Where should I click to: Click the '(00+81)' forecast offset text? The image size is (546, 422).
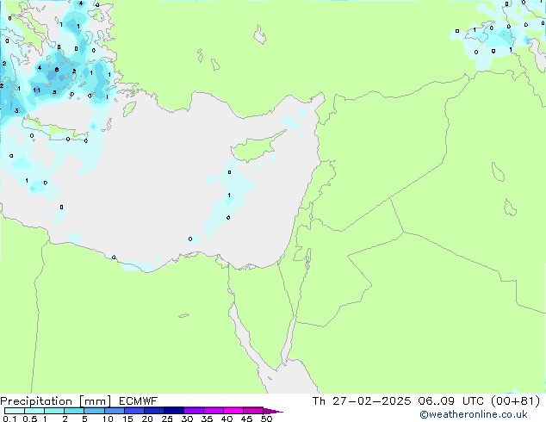click(x=516, y=401)
